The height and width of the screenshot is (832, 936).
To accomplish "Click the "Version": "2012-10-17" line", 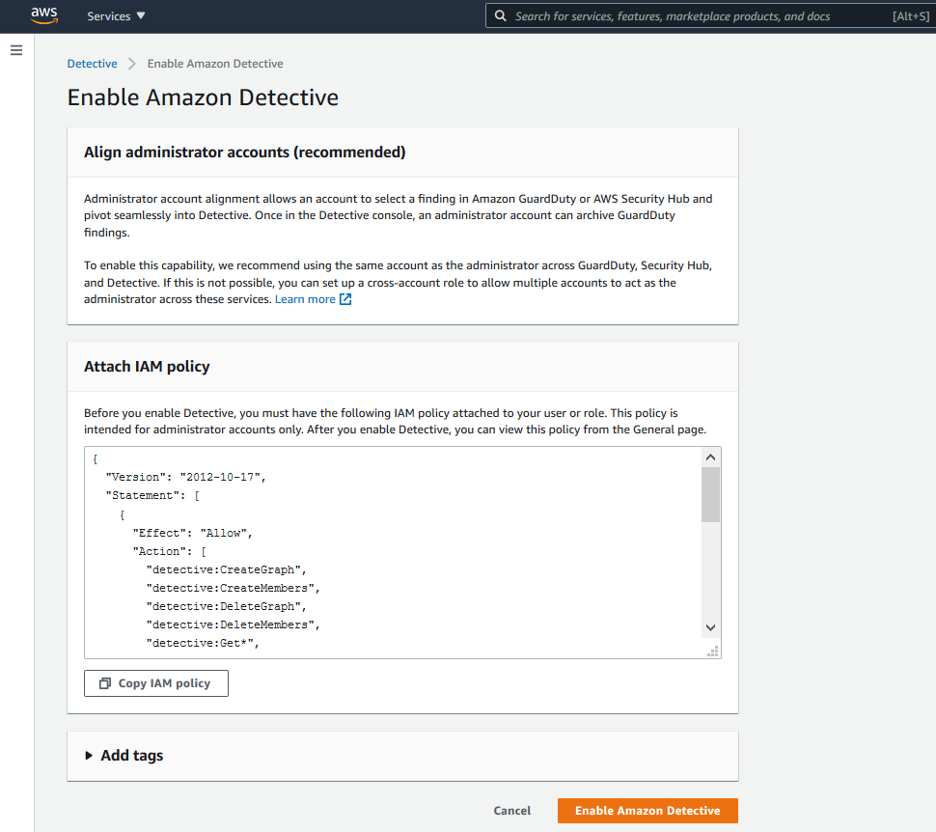I will point(185,477).
